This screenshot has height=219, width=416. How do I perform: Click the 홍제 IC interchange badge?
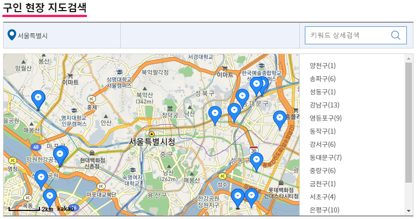pos(91,99)
